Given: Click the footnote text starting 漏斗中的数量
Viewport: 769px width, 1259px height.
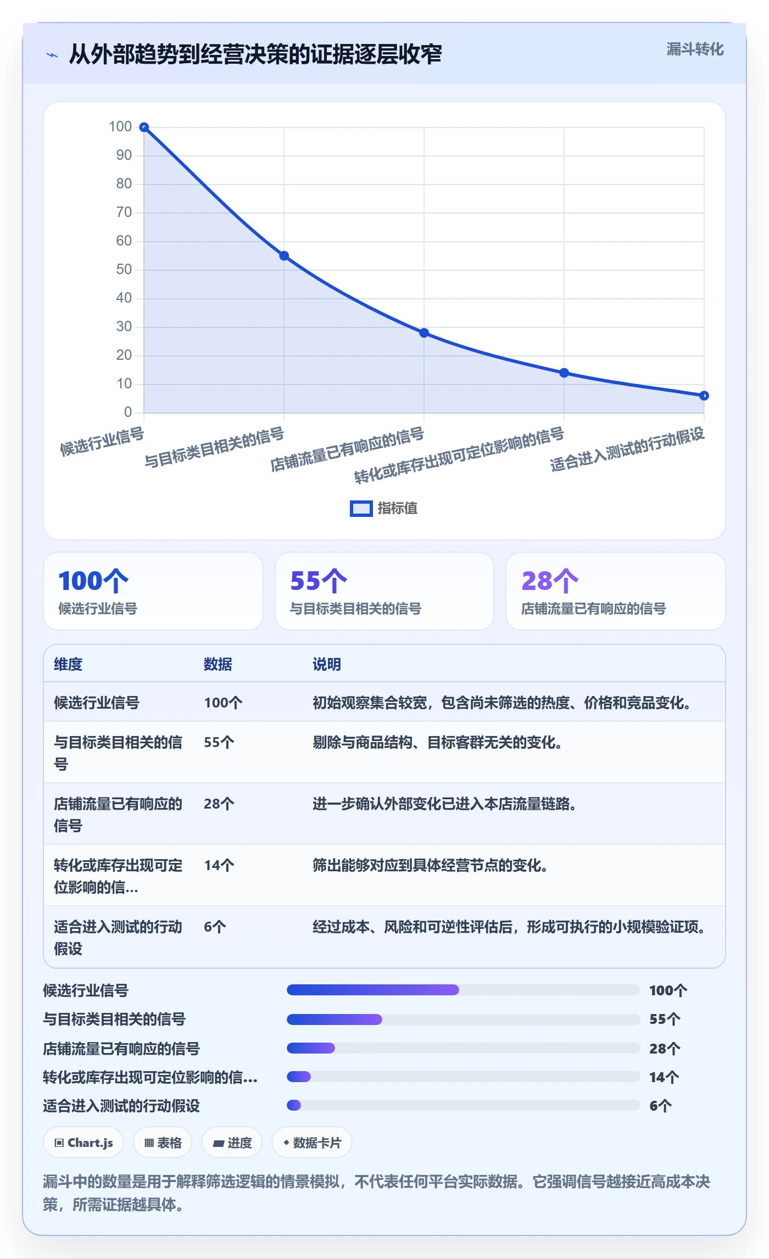Looking at the screenshot, I should coord(377,1193).
